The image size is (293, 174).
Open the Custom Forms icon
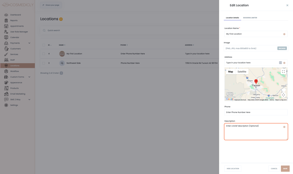pyautogui.click(x=6, y=77)
